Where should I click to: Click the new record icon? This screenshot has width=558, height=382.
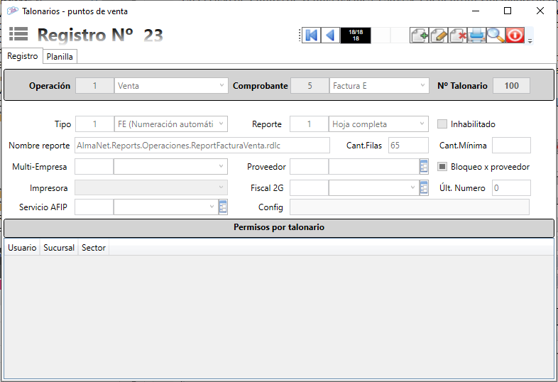(419, 36)
